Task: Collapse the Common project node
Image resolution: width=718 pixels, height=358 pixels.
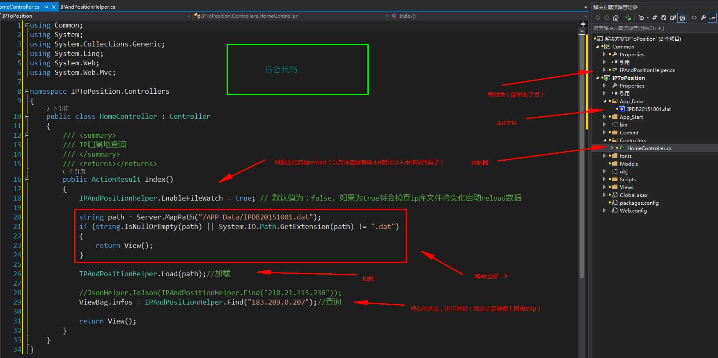Action: [598, 46]
